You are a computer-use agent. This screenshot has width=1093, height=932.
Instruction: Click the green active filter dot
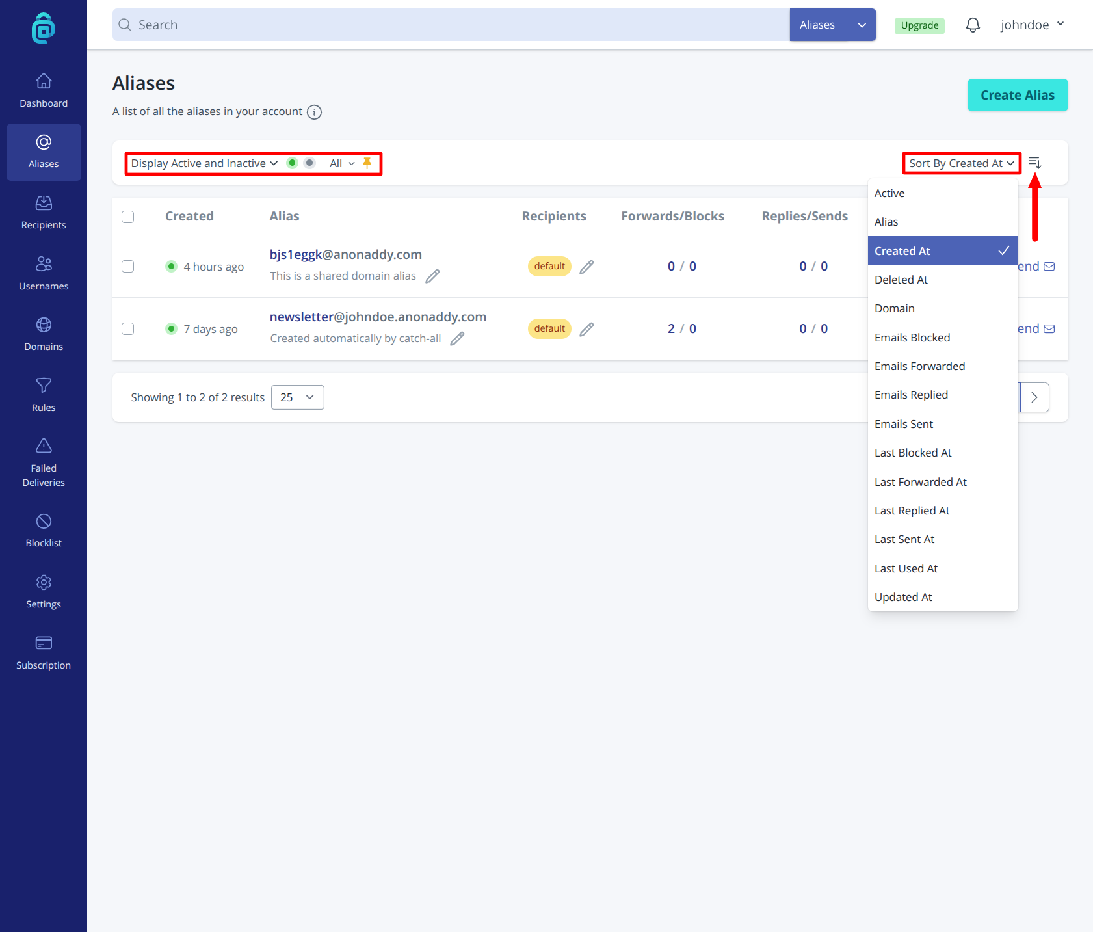pyautogui.click(x=293, y=163)
